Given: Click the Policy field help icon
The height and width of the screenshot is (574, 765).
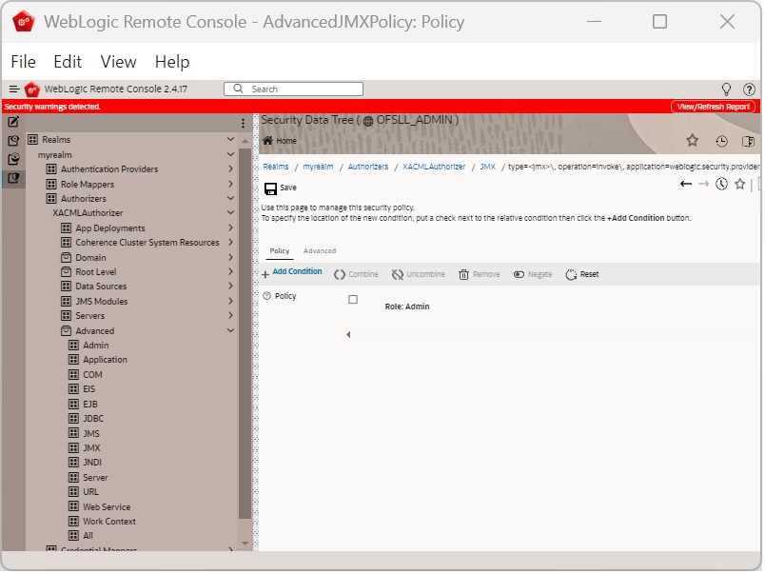Looking at the screenshot, I should pyautogui.click(x=267, y=296).
